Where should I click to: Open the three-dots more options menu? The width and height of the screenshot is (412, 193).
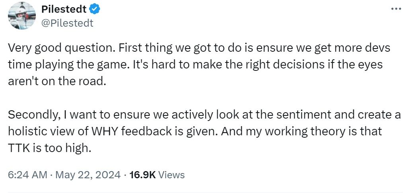(396, 8)
